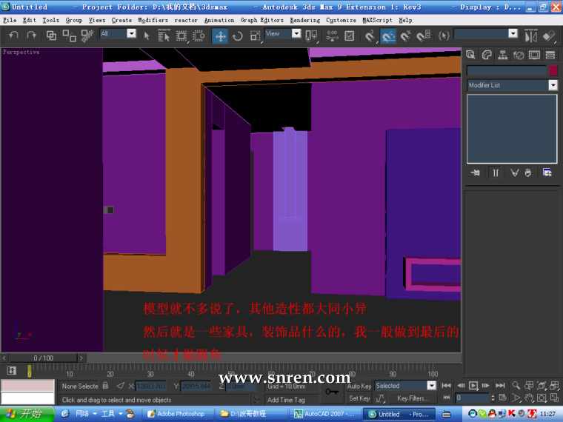Toggle the Spinner Snap button
The image size is (563, 422).
click(423, 36)
